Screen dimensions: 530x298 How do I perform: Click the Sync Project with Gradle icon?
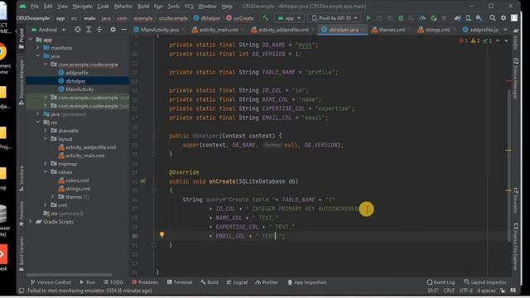point(457,18)
